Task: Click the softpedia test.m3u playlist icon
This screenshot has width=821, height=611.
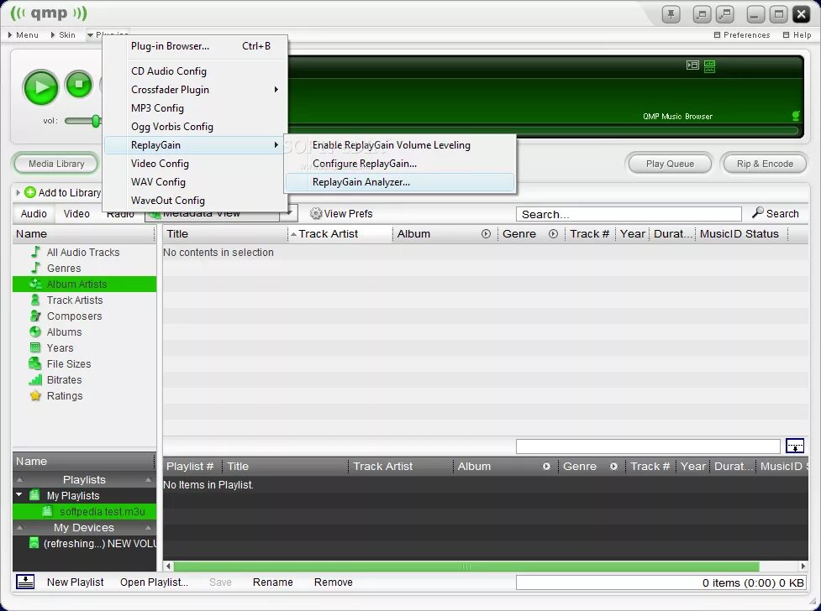Action: click(47, 511)
